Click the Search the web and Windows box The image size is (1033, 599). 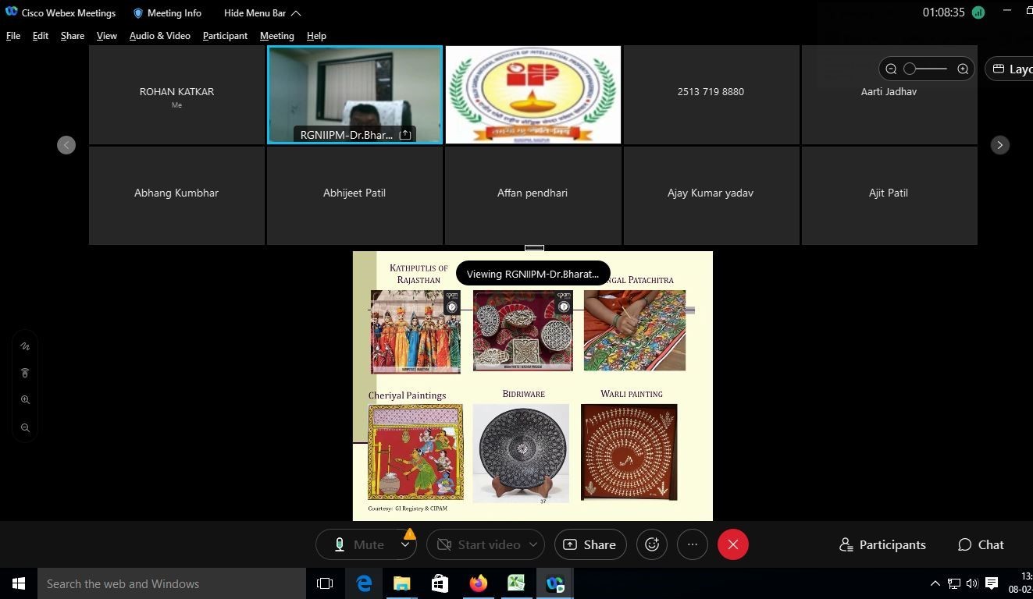[x=172, y=583]
